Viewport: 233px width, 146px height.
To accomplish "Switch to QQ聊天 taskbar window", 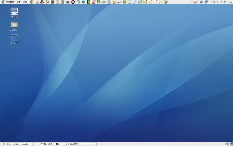I will coord(80,144).
